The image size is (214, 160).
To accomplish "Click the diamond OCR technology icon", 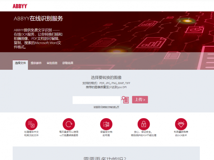I will coord(181,124).
